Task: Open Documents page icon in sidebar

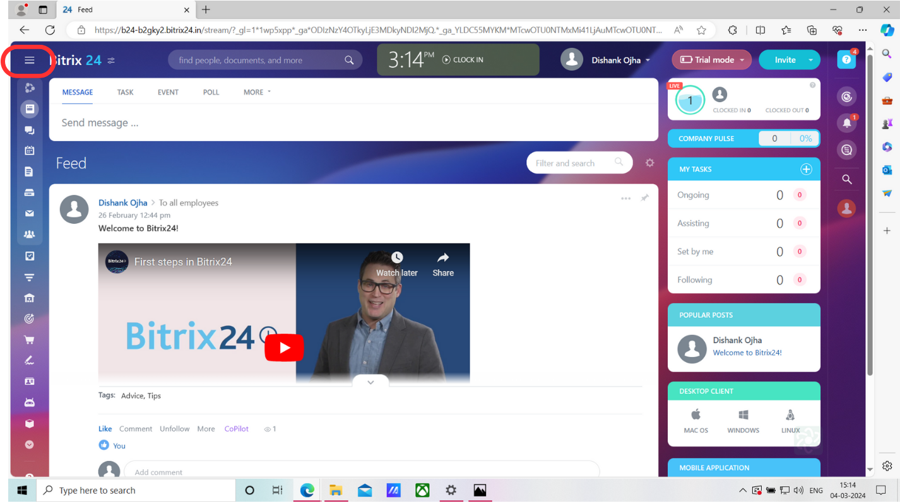Action: (x=29, y=172)
